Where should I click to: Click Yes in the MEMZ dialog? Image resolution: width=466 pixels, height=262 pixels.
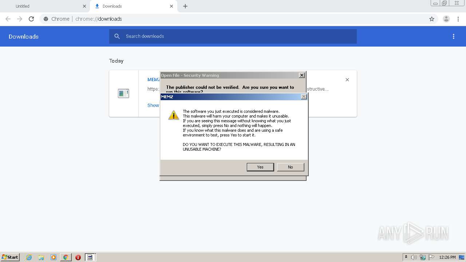[260, 167]
